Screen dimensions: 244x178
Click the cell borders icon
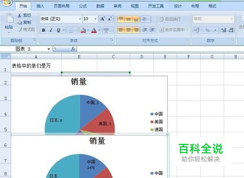pos(71,30)
